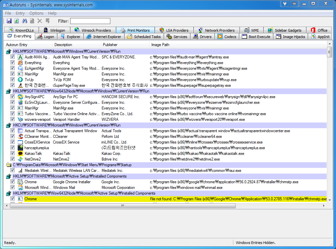This screenshot has width=336, height=249.
Task: Select the CCleaner Monitor entry icon
Action: (20, 136)
